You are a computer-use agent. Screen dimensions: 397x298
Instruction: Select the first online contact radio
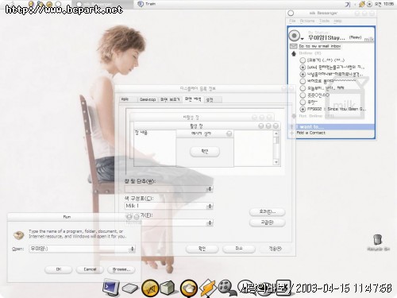303,60
